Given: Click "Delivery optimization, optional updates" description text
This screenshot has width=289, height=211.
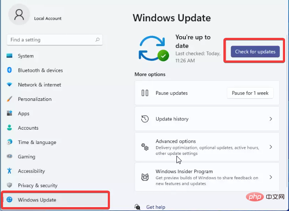Looking at the screenshot, I should (207, 151).
